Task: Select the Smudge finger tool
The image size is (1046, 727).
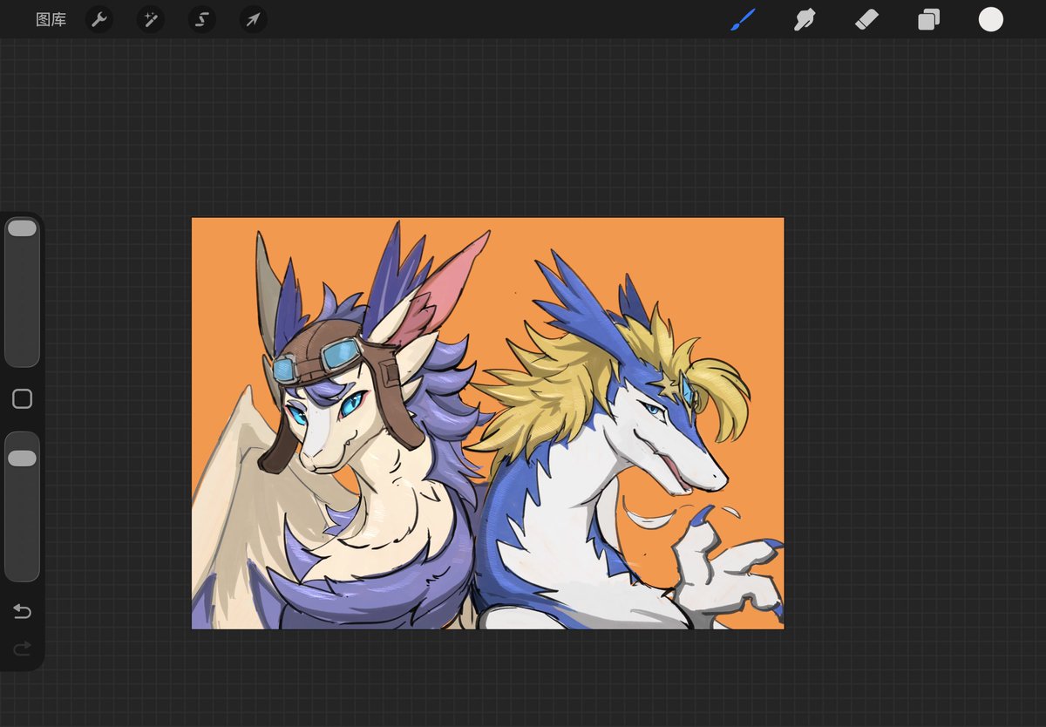Action: point(805,19)
